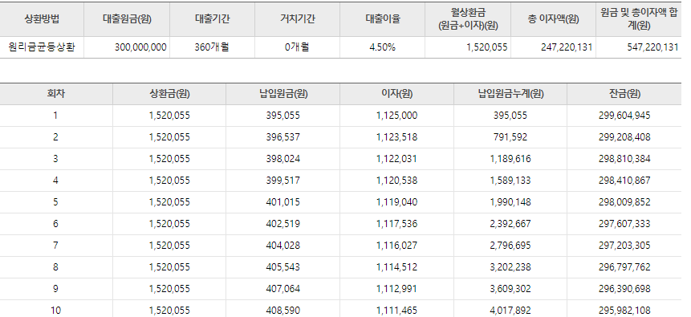
Task: Select cumulative principal value 1,589,133
Action: (510, 181)
